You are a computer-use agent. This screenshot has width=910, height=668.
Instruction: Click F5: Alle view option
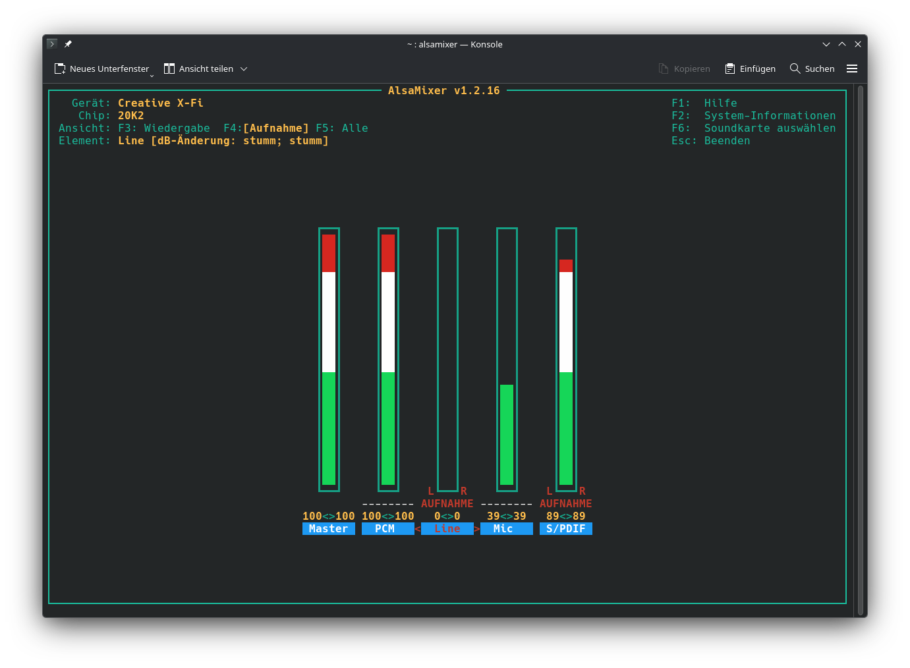(x=342, y=128)
